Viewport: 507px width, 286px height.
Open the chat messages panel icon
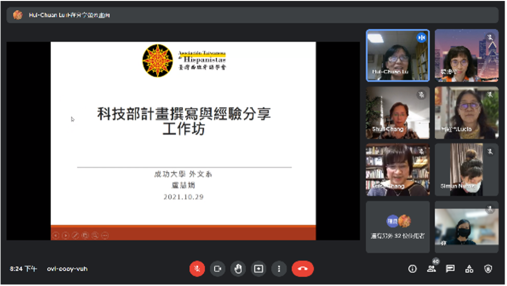[450, 269]
